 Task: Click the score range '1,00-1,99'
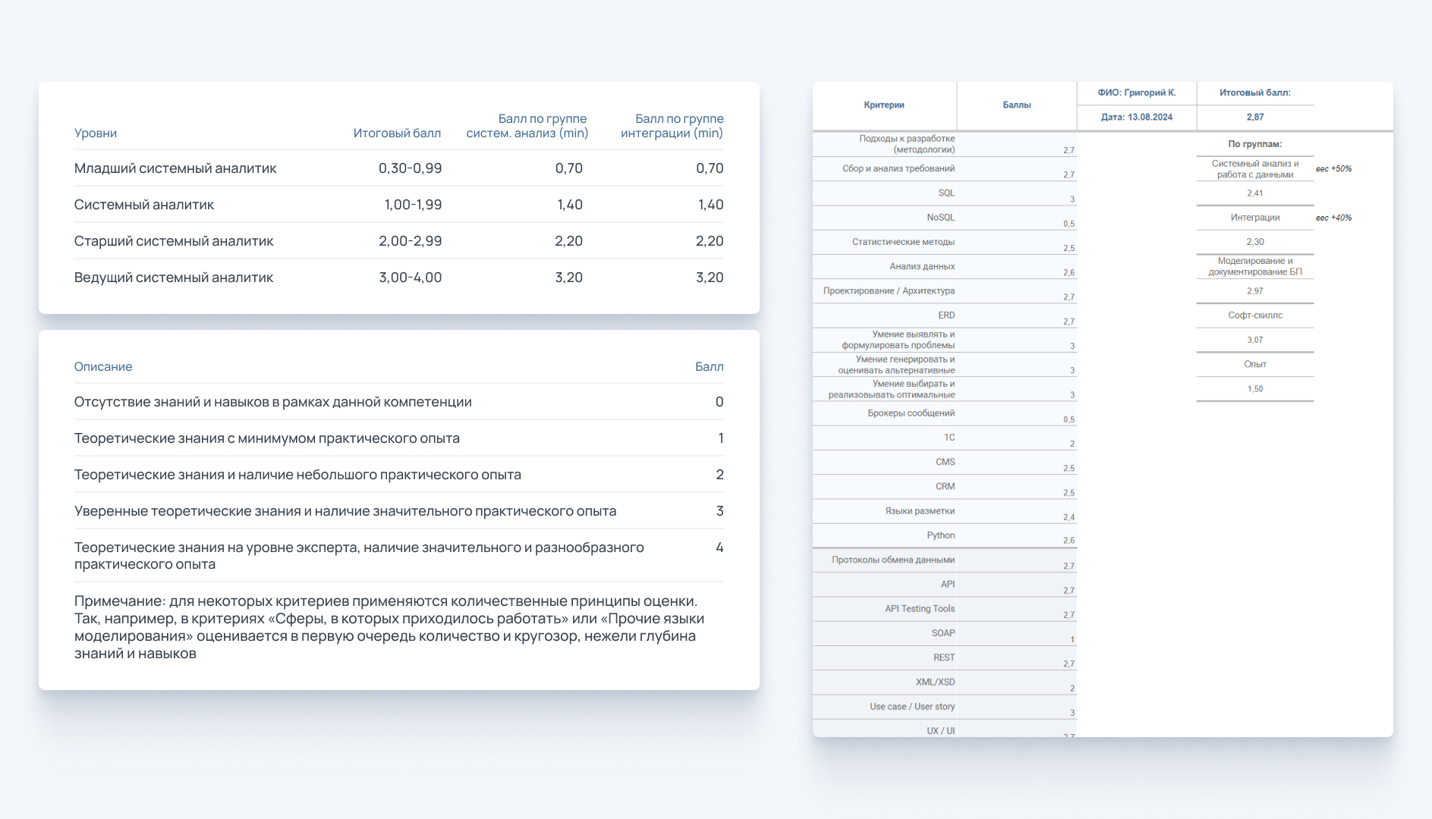[x=413, y=205]
